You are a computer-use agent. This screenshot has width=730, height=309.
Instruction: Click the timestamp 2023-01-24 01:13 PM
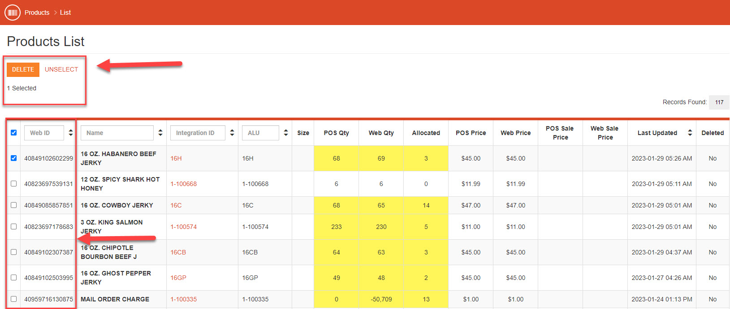coord(662,299)
